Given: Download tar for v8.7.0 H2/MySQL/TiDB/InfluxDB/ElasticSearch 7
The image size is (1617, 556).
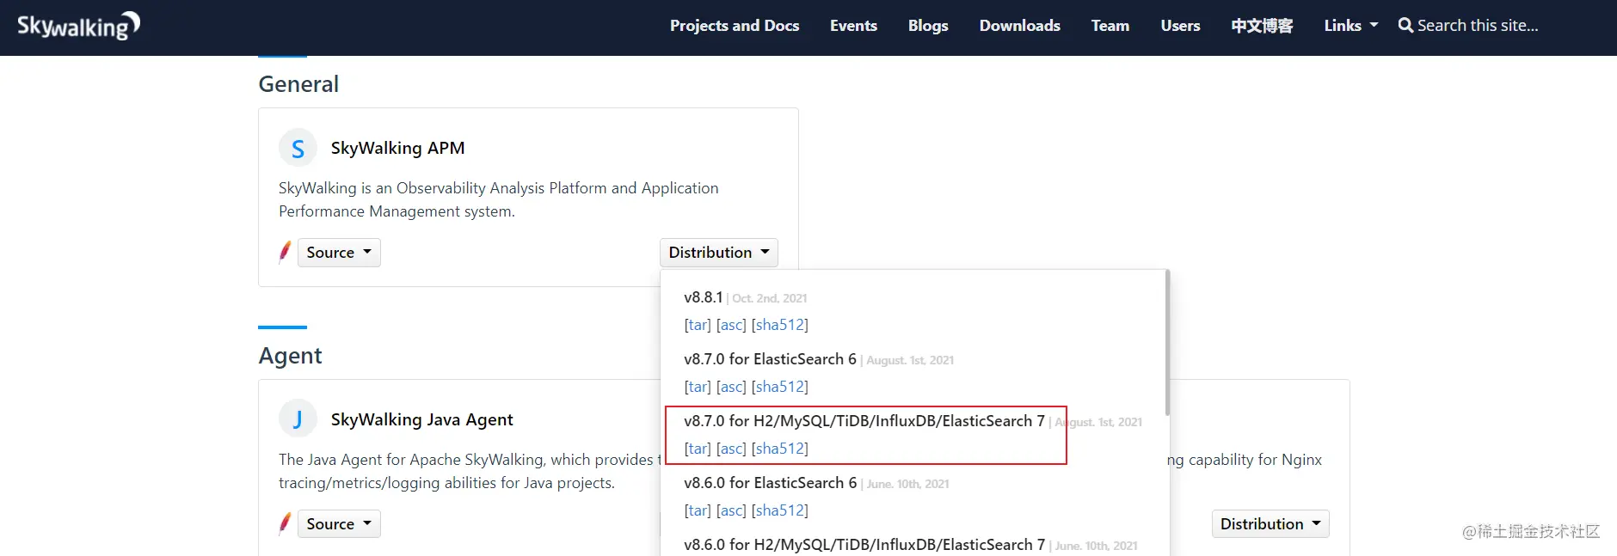Looking at the screenshot, I should 698,449.
